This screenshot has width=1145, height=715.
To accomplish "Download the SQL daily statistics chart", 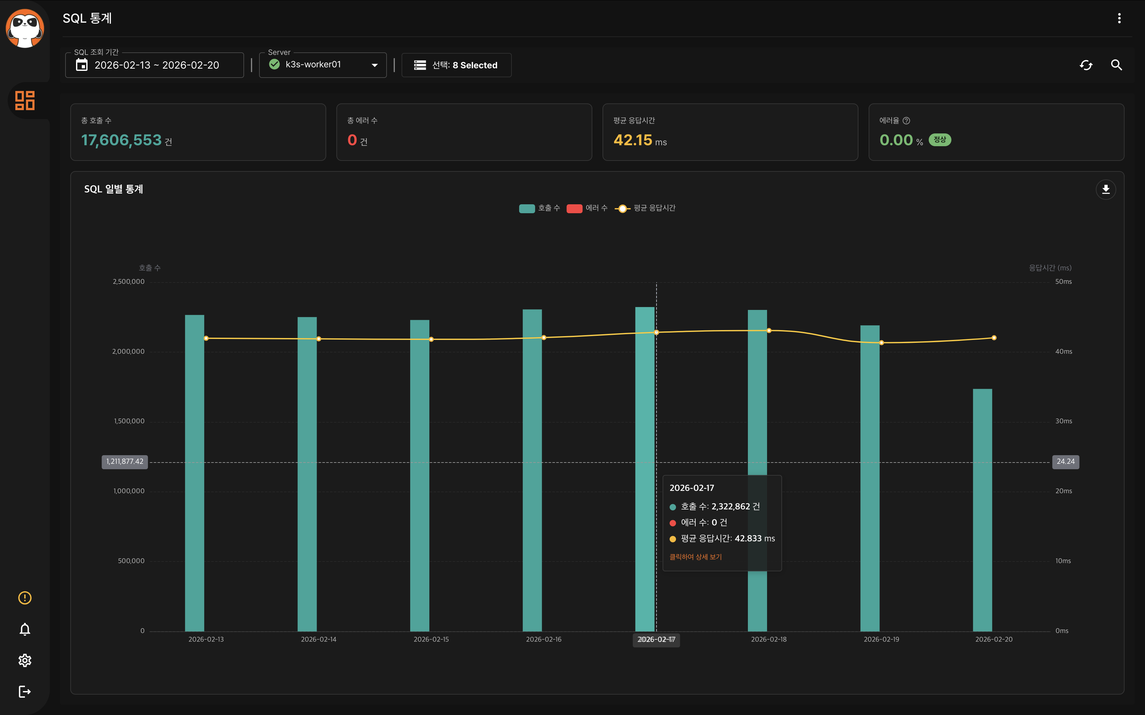I will pyautogui.click(x=1106, y=190).
